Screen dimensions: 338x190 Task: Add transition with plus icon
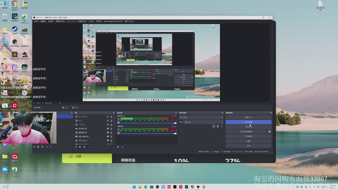pos(214,126)
